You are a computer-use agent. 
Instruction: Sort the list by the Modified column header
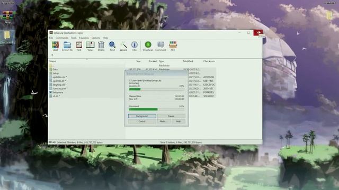click(x=188, y=61)
